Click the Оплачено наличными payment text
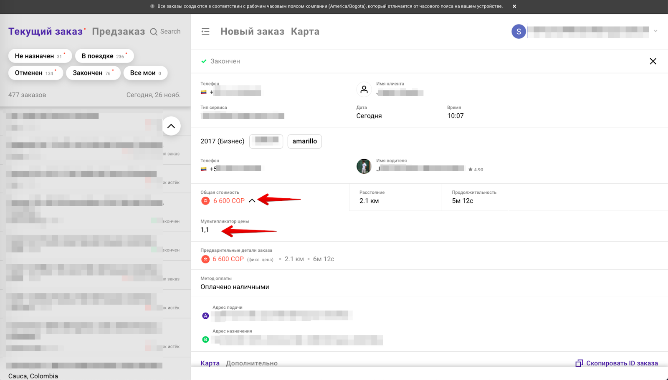Image resolution: width=668 pixels, height=380 pixels. click(x=235, y=287)
